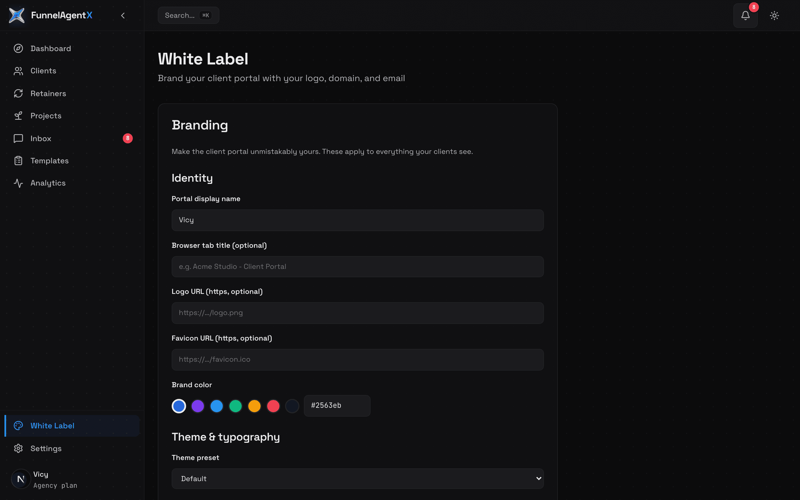Click the brand color hex code field
Viewport: 800px width, 500px height.
pyautogui.click(x=337, y=406)
